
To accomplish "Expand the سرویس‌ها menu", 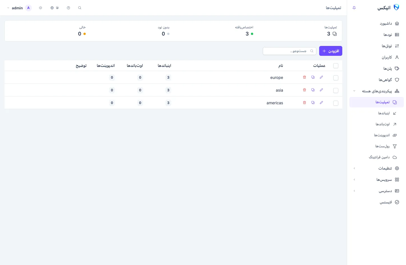I will click(x=376, y=180).
